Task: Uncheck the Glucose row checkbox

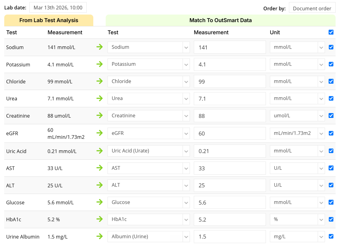Action: click(x=331, y=202)
